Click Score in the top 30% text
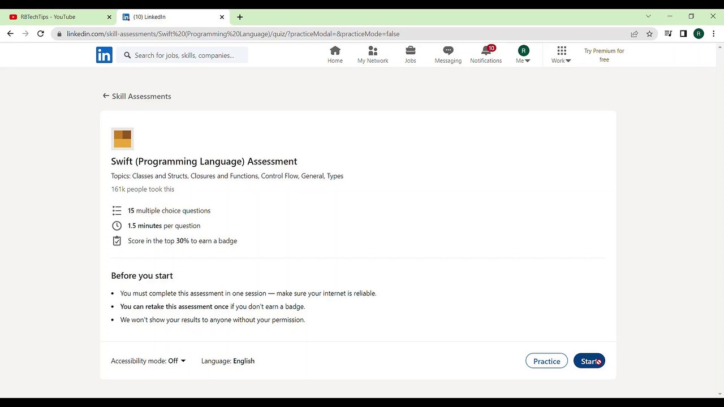Image resolution: width=724 pixels, height=407 pixels. coord(182,241)
